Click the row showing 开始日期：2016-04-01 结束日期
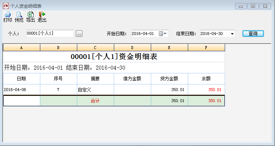This screenshot has width=275, height=146. coord(114,68)
